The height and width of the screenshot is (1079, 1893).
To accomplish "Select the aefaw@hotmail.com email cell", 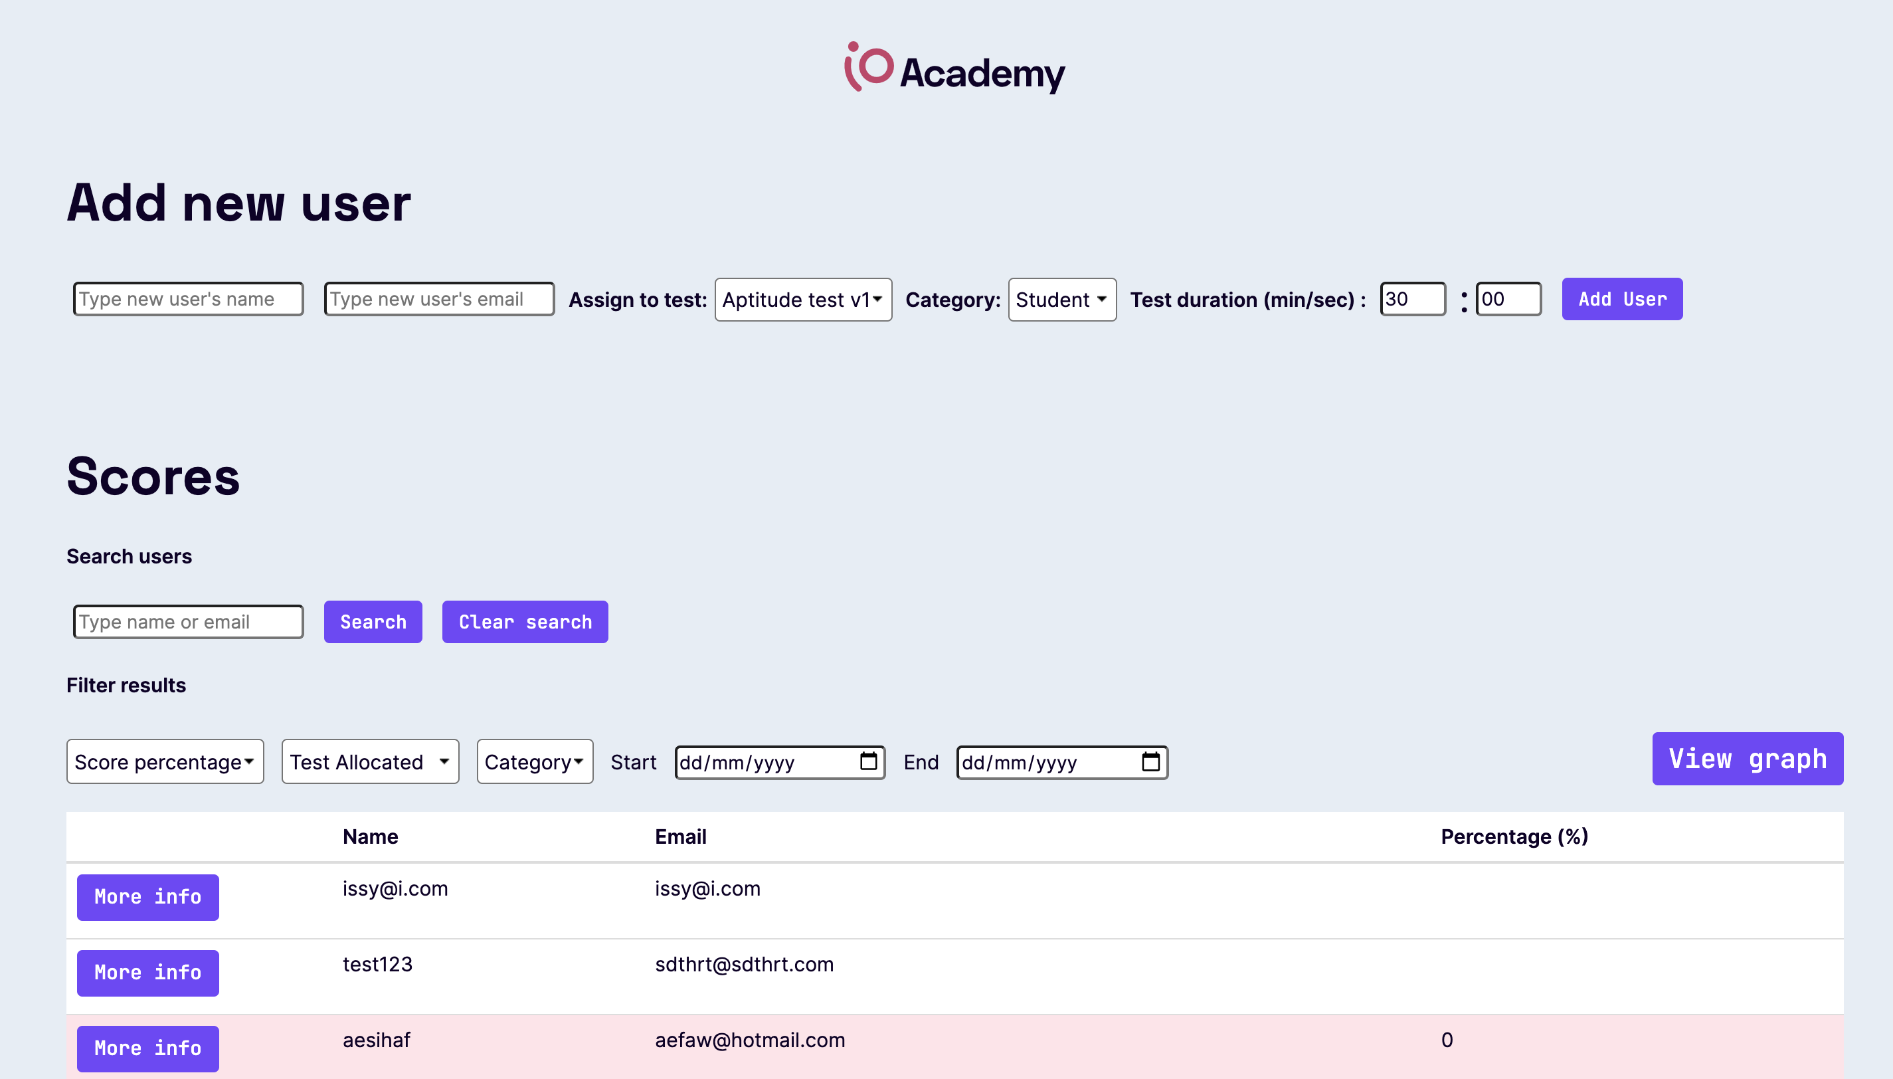I will tap(749, 1040).
